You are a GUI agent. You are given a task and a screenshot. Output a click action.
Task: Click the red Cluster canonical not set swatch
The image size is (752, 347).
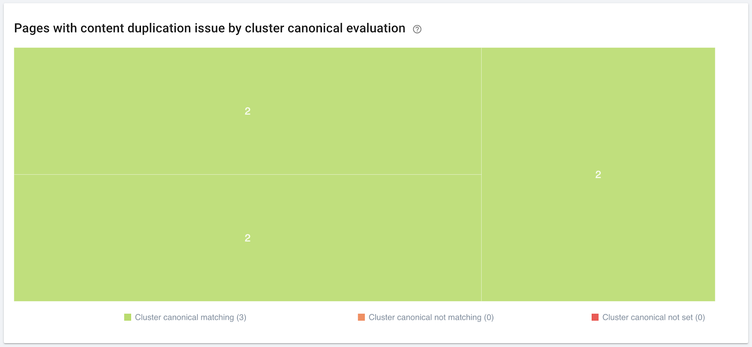(595, 317)
